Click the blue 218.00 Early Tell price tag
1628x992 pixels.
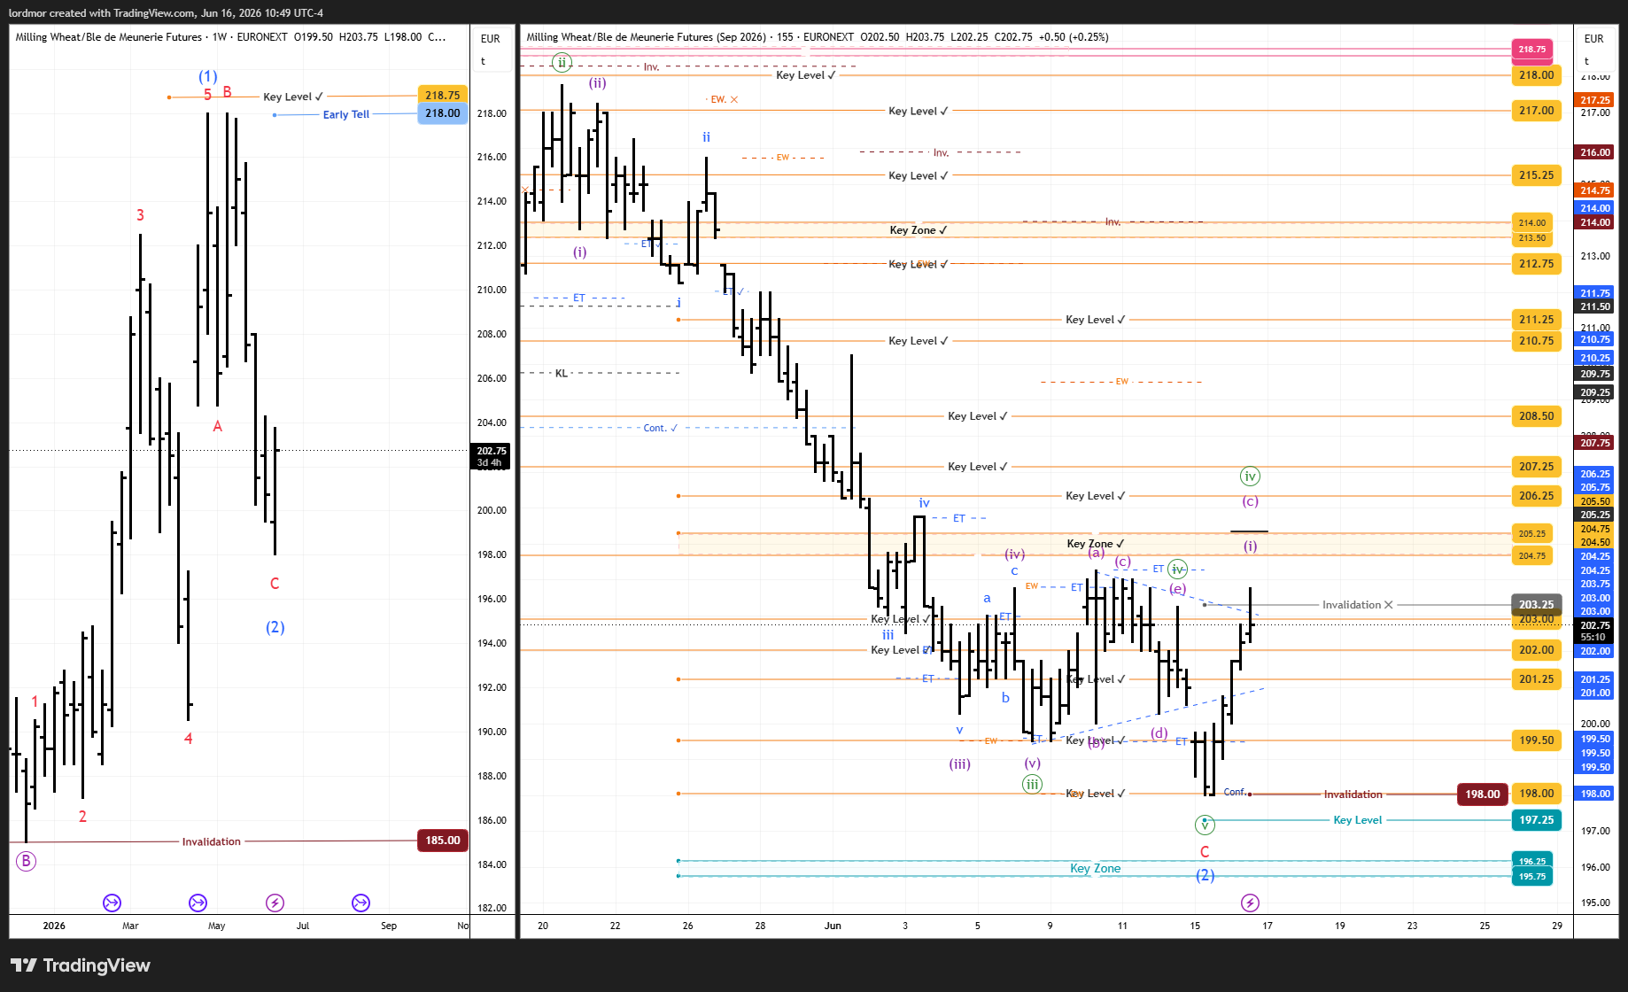click(x=442, y=113)
